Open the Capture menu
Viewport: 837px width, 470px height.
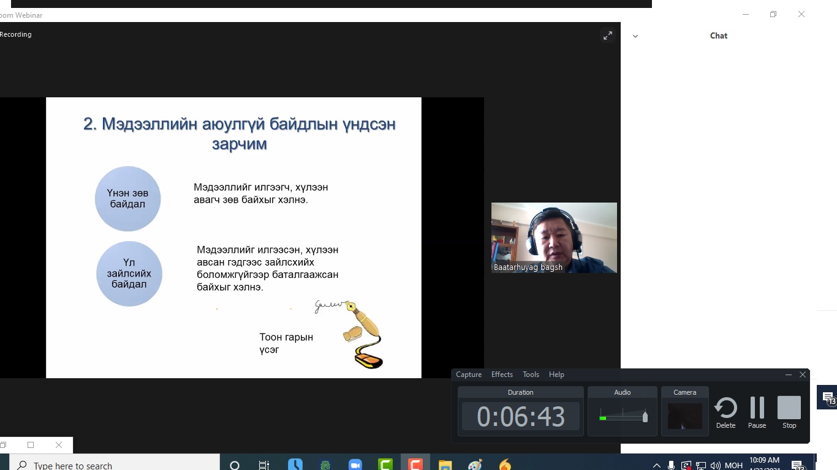(x=469, y=375)
